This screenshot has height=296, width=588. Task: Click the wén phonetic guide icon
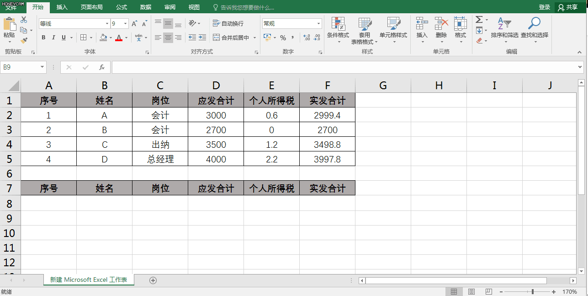(x=138, y=38)
